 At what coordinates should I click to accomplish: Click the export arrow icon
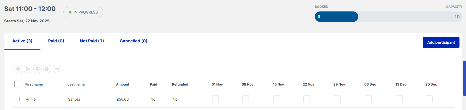pos(28,69)
